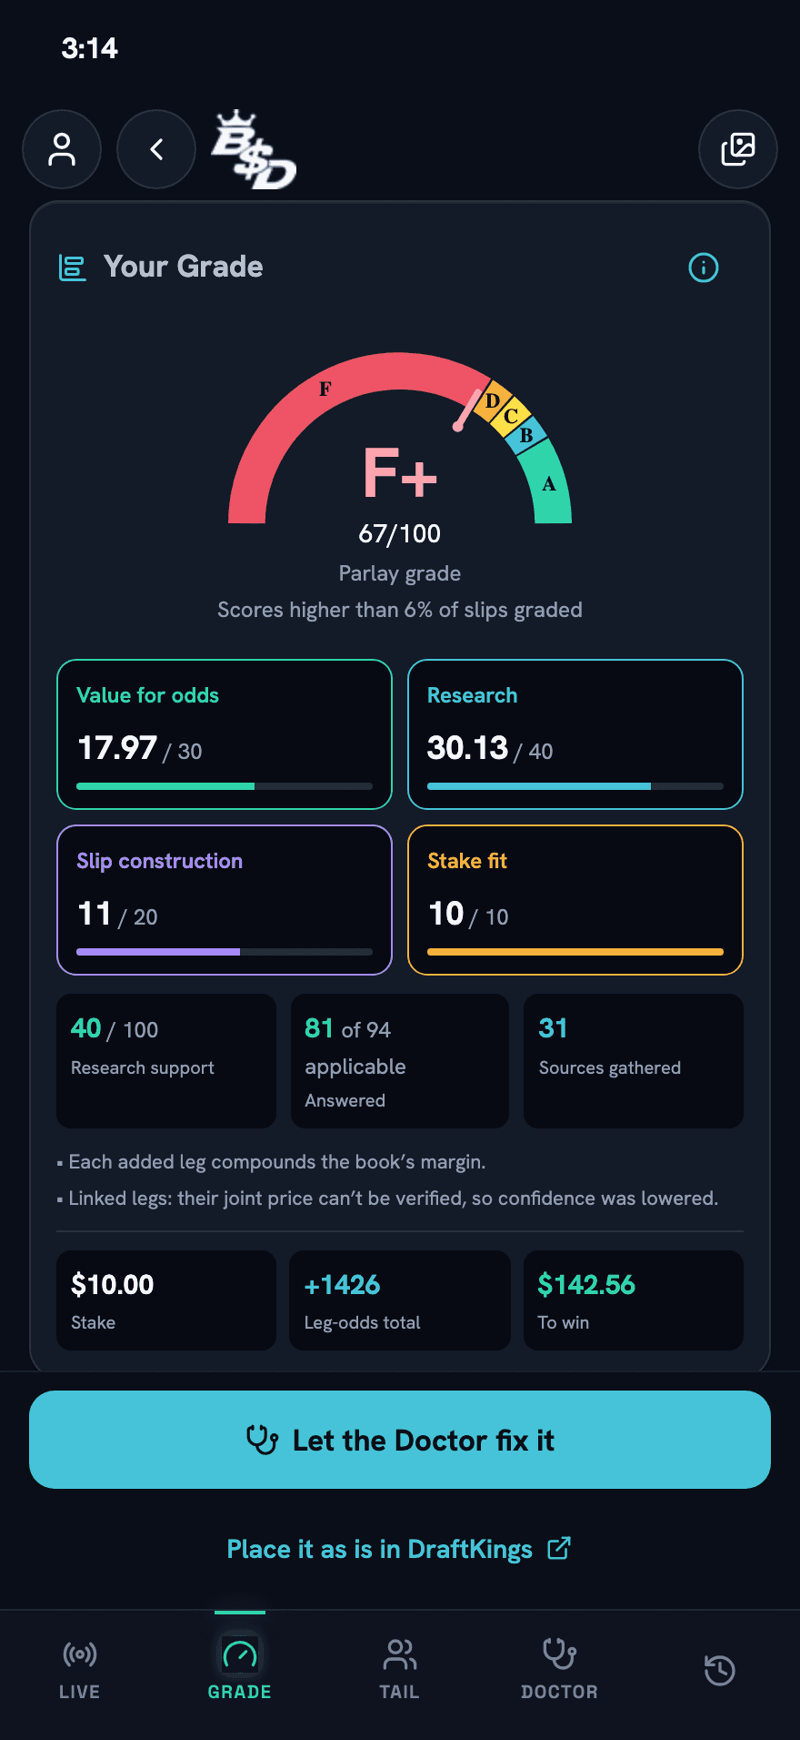Select the Research score card
This screenshot has width=800, height=1740.
575,734
